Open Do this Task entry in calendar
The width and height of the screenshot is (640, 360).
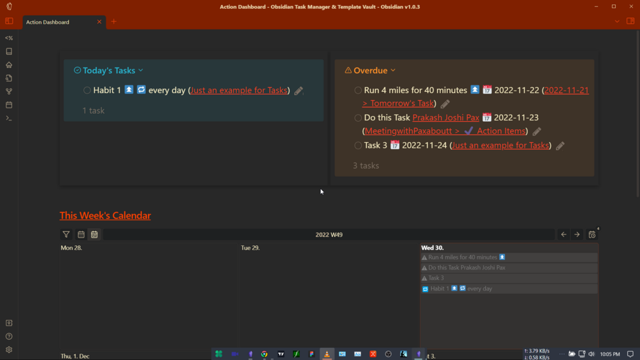click(509, 268)
